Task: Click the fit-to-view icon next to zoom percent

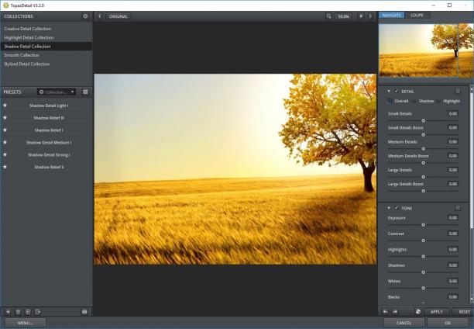Action: click(x=361, y=16)
